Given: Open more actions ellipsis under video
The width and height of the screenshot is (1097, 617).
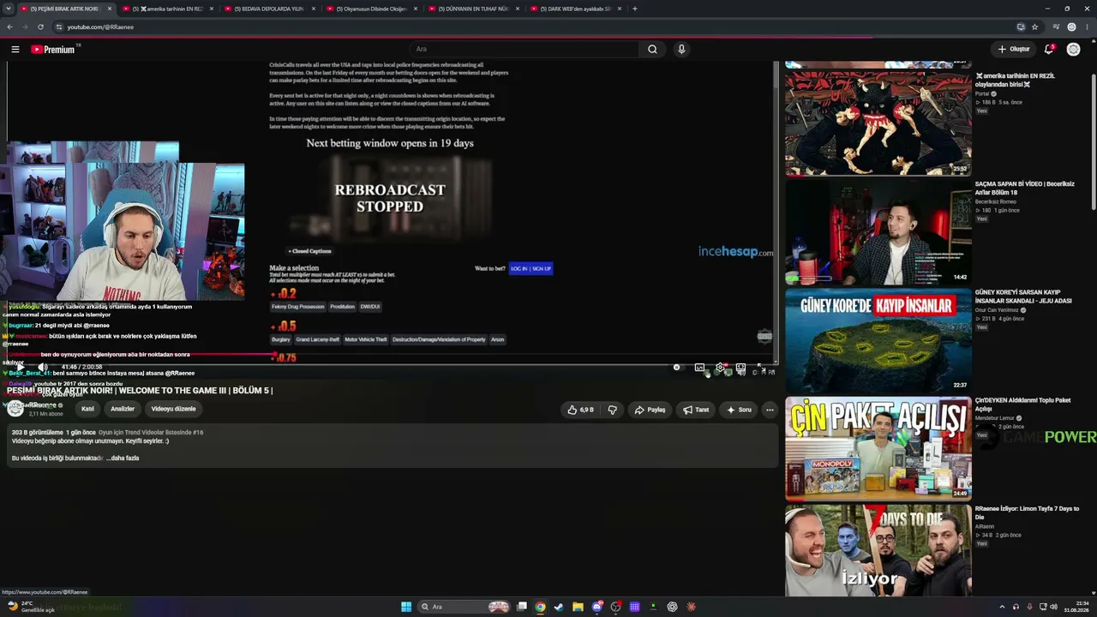Looking at the screenshot, I should 770,410.
